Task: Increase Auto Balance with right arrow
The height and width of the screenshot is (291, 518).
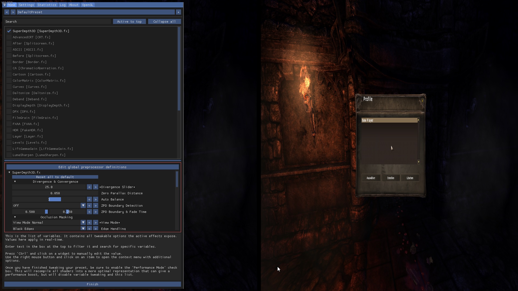Action: [x=96, y=199]
